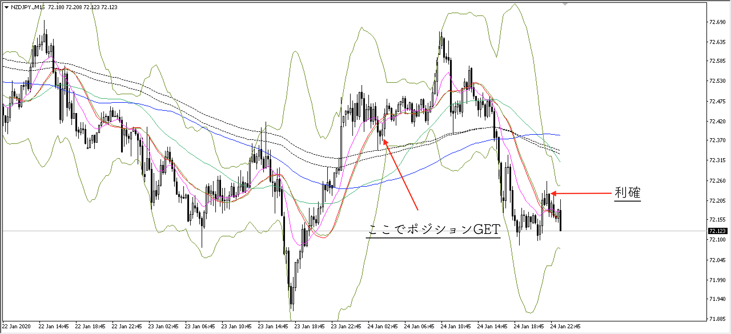Image resolution: width=731 pixels, height=334 pixels.
Task: Click the 72.045 price axis value
Action: (717, 260)
